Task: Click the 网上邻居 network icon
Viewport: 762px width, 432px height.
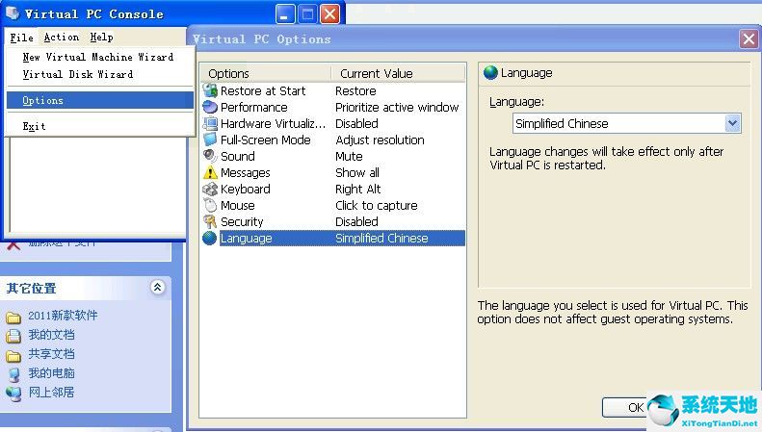Action: (13, 394)
